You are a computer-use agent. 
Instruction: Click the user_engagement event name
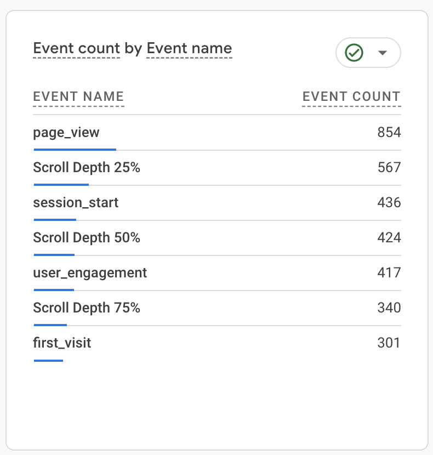click(x=90, y=272)
